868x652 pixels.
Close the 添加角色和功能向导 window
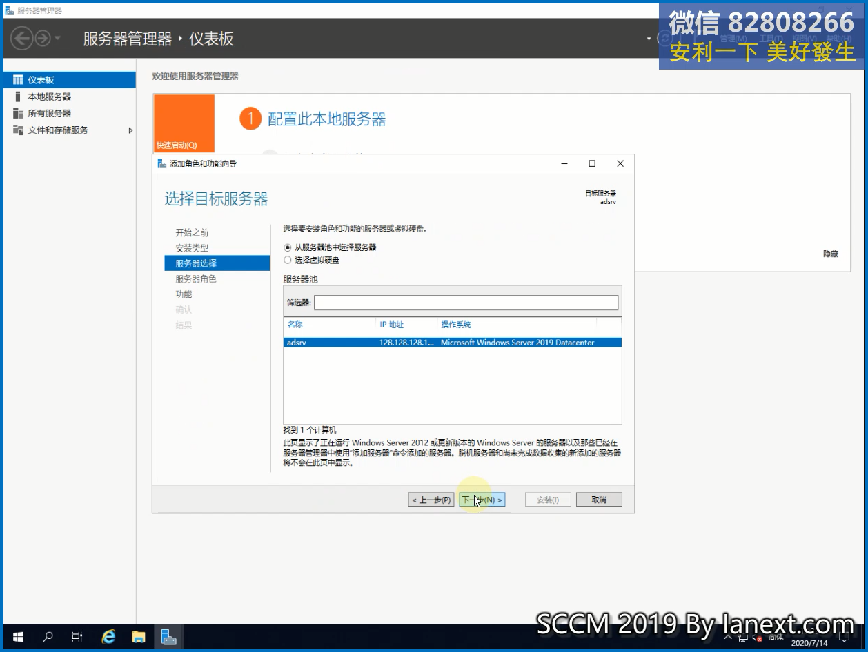point(620,163)
